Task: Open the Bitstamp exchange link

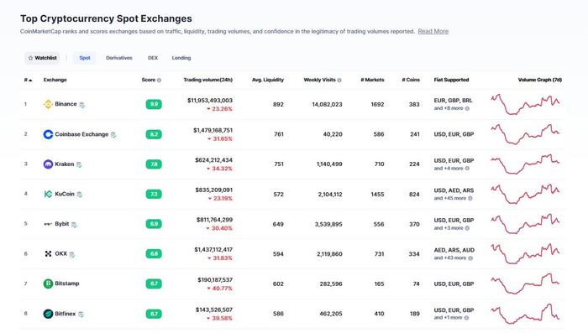Action: 66,284
